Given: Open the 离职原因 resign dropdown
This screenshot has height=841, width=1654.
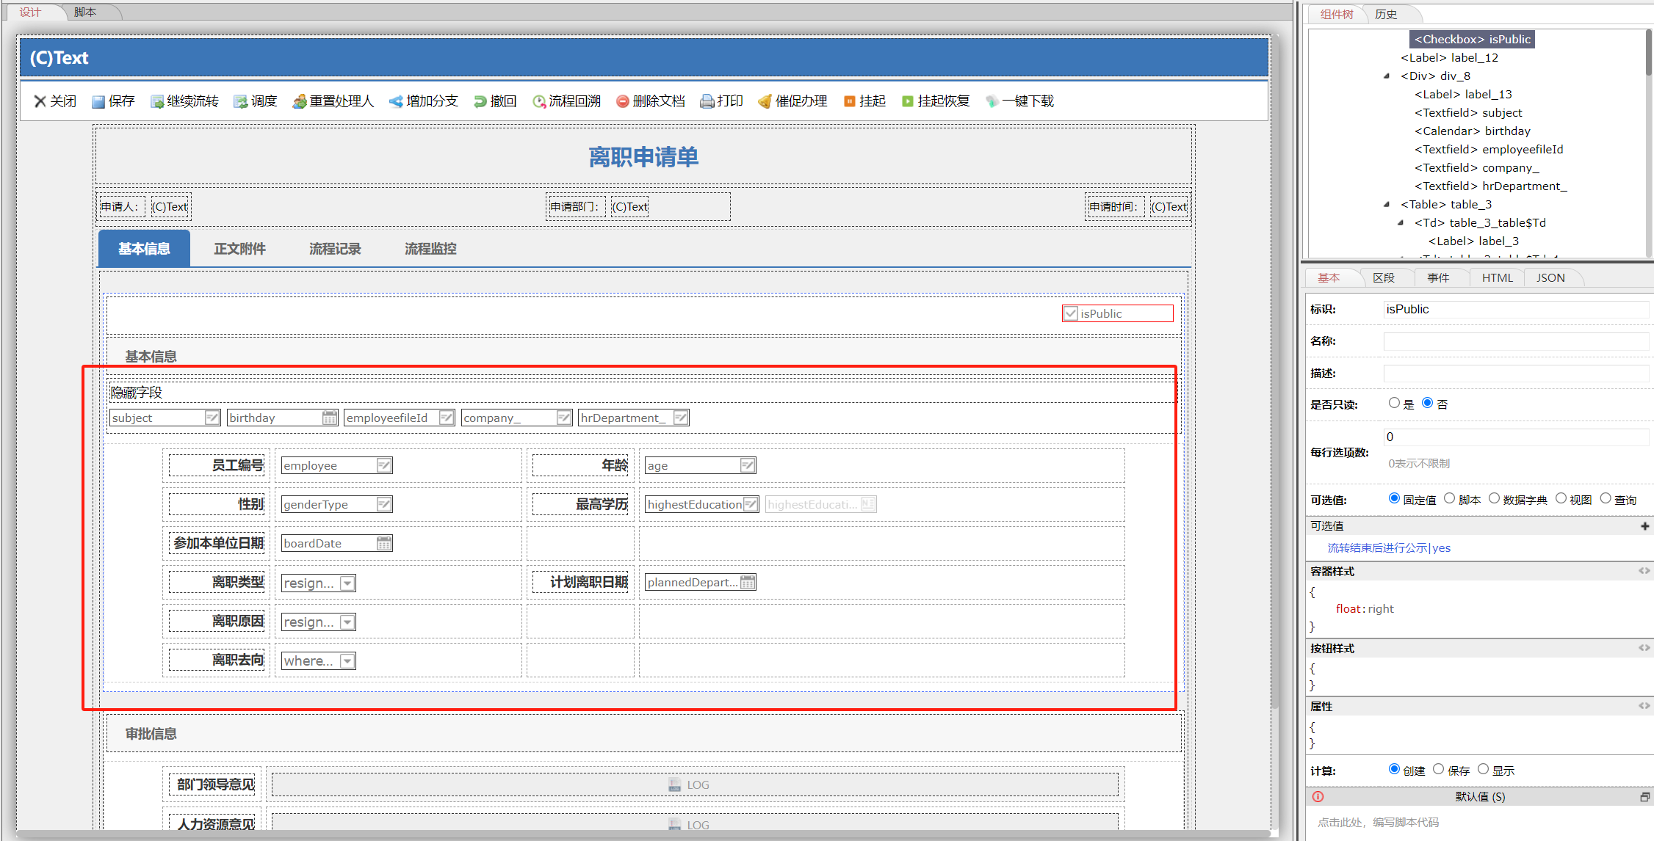Looking at the screenshot, I should click(347, 622).
